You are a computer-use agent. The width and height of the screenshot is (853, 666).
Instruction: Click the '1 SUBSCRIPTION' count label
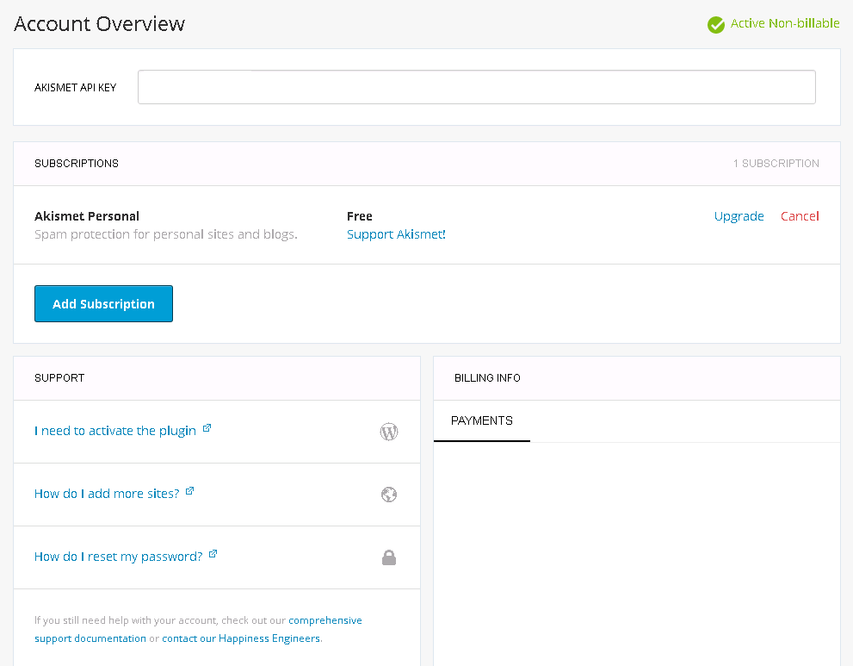pos(776,164)
